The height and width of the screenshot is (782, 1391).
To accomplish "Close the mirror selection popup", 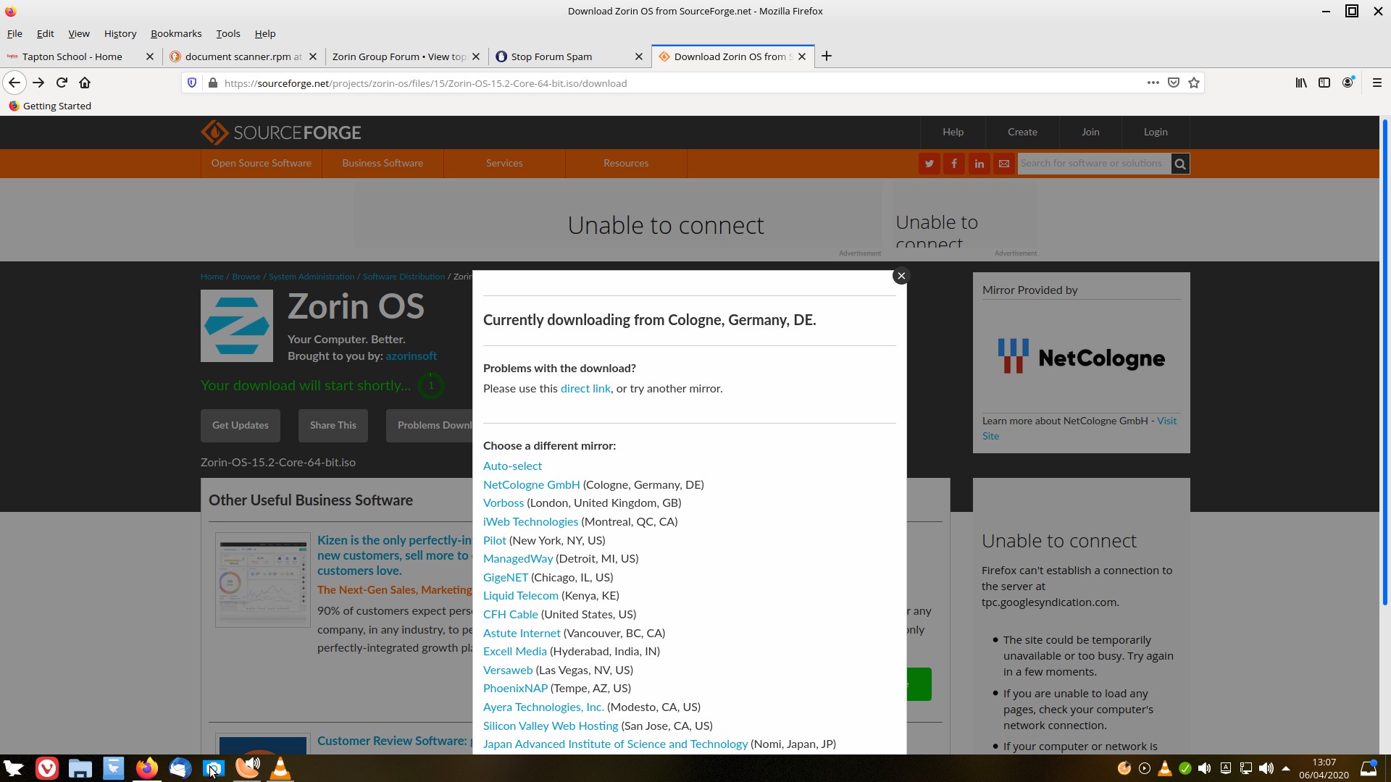I will [x=901, y=276].
